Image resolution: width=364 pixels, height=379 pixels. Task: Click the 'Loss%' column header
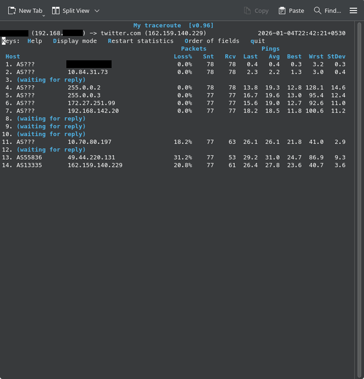(183, 57)
